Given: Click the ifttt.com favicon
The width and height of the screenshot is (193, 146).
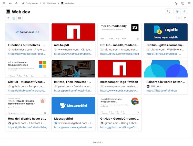Looking at the screenshot, I should pyautogui.click(x=148, y=86).
